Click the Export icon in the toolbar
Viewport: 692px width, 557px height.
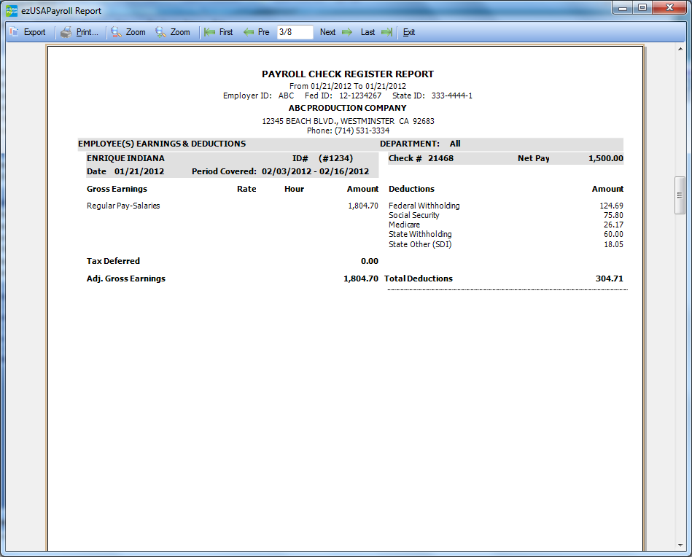click(15, 32)
